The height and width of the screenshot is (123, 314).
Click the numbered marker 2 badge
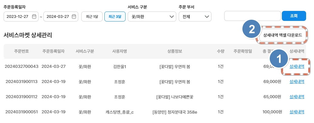point(252,29)
